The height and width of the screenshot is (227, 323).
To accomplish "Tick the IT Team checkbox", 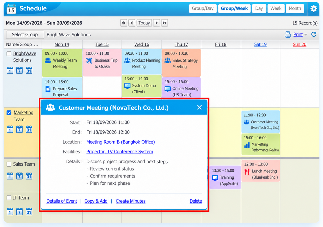I will pos(9,198).
